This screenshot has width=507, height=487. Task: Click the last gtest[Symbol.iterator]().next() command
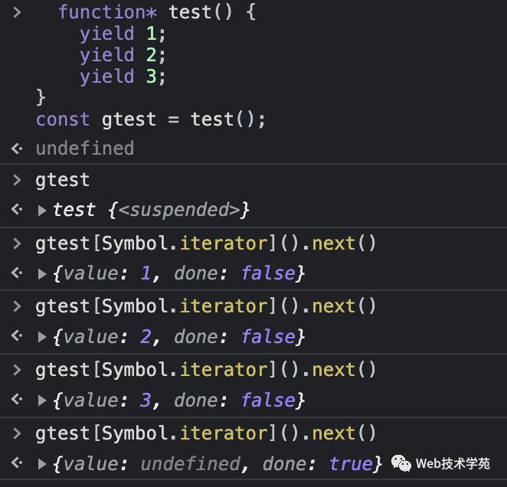[x=206, y=434]
